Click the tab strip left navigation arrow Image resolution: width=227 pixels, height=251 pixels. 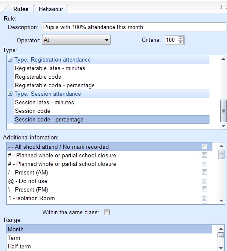tap(221, 7)
